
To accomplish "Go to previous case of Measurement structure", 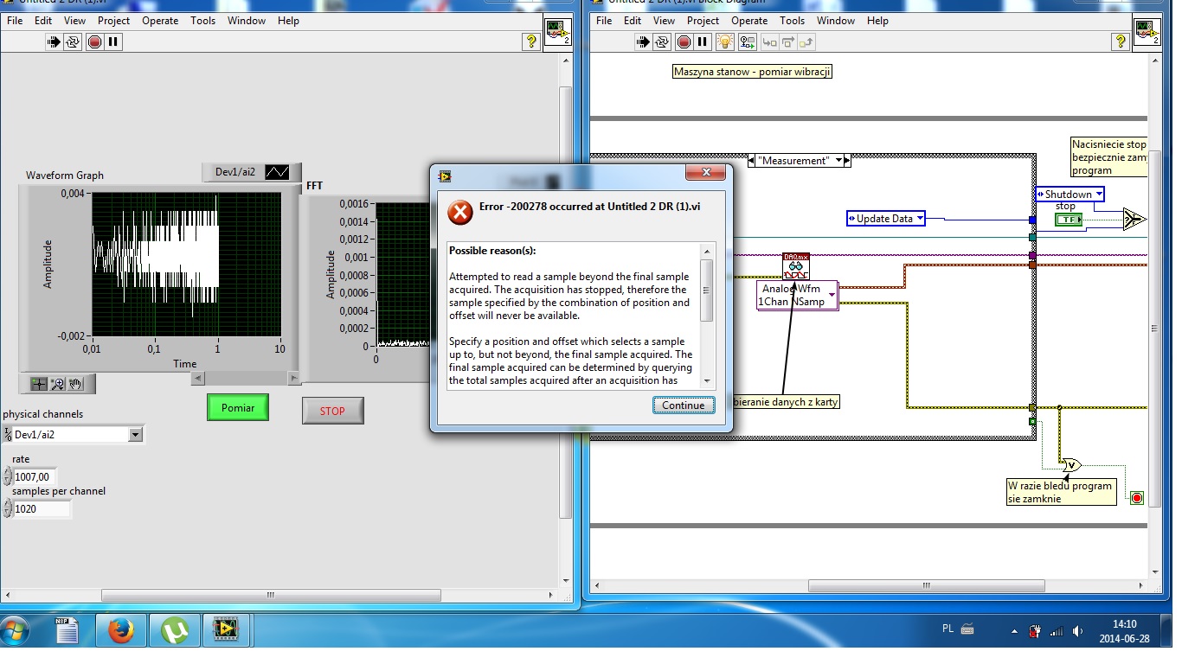I will point(752,161).
